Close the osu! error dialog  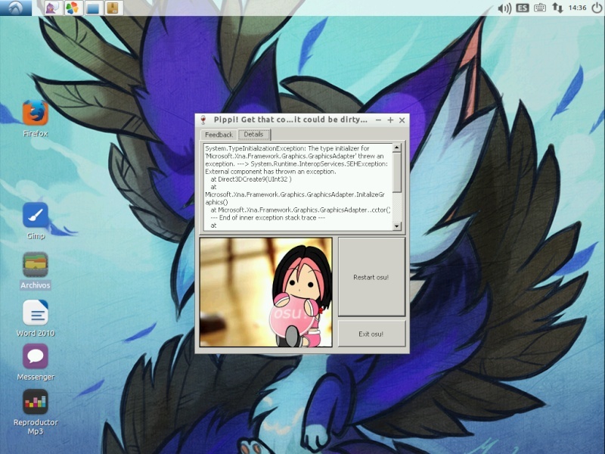[402, 120]
